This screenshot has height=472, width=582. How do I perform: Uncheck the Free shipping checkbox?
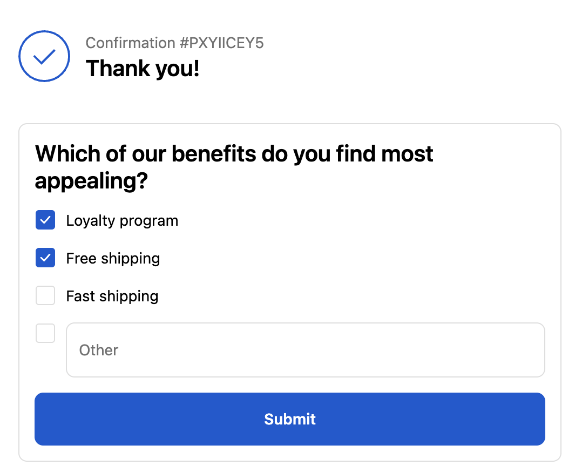click(x=45, y=258)
